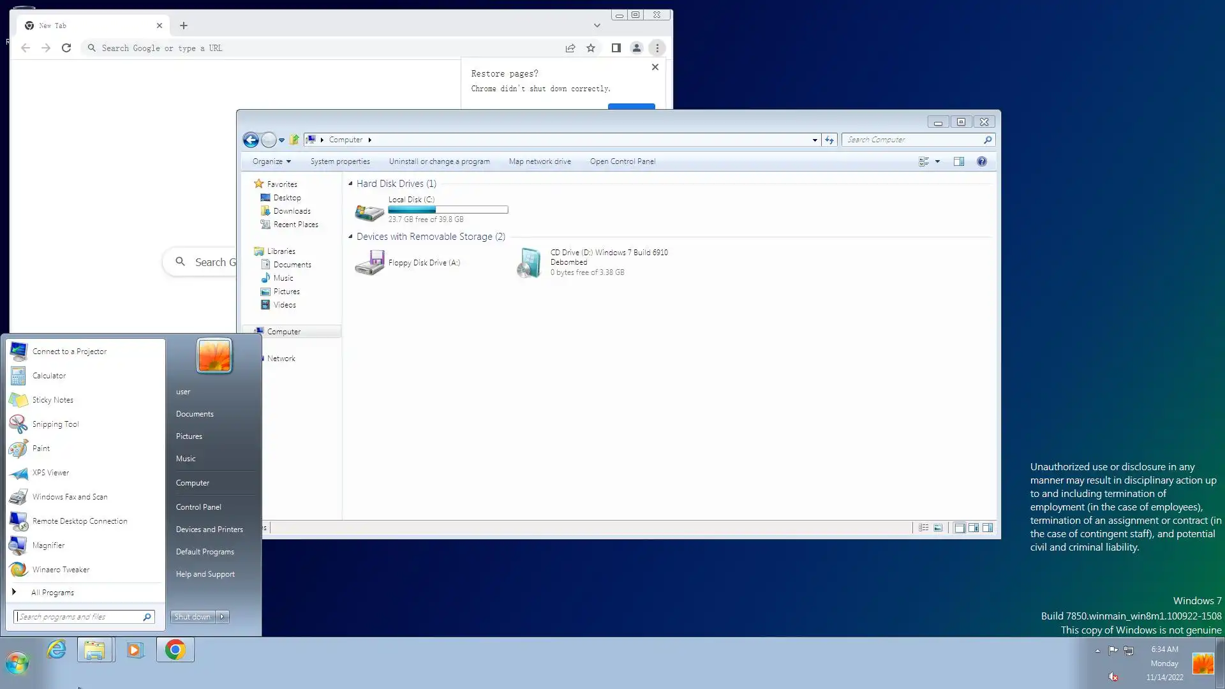Click the Local Disk (C:) capacity bar
The image size is (1225, 689).
pyautogui.click(x=448, y=210)
